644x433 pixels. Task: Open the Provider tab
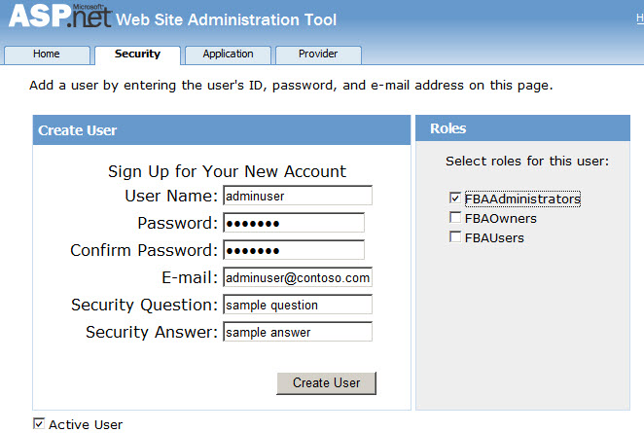point(318,54)
